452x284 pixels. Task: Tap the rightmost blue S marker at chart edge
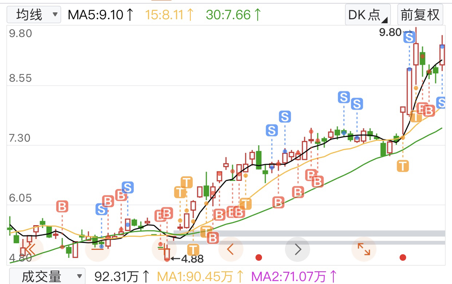point(441,102)
